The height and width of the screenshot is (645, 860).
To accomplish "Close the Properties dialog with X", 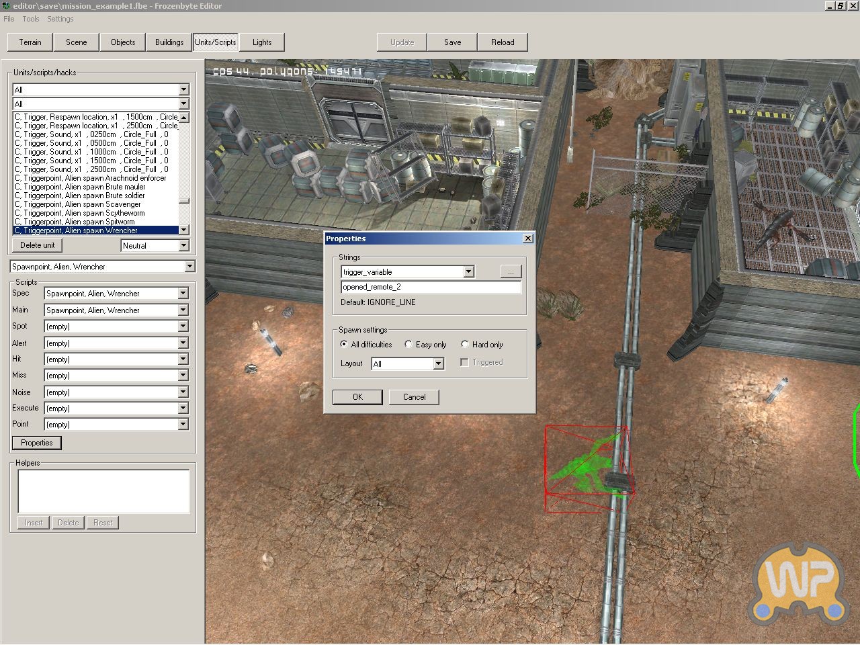I will pos(528,238).
